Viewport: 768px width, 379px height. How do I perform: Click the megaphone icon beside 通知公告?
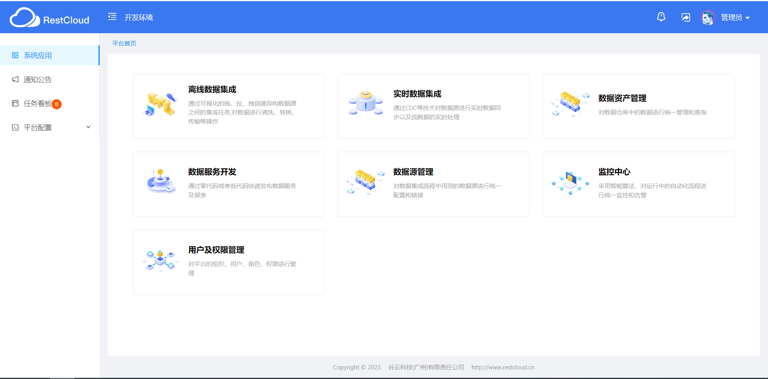[15, 79]
